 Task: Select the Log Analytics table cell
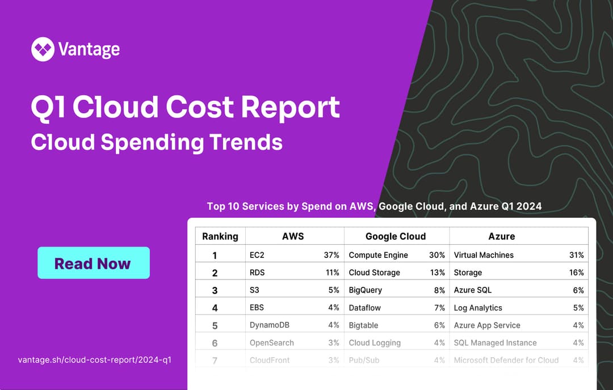[x=478, y=308]
